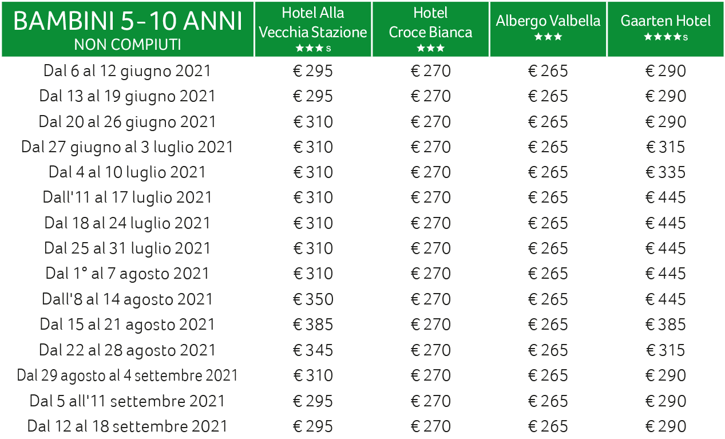Click the € 345 price for 22-28 agosto
This screenshot has height=439, width=725.
[313, 350]
